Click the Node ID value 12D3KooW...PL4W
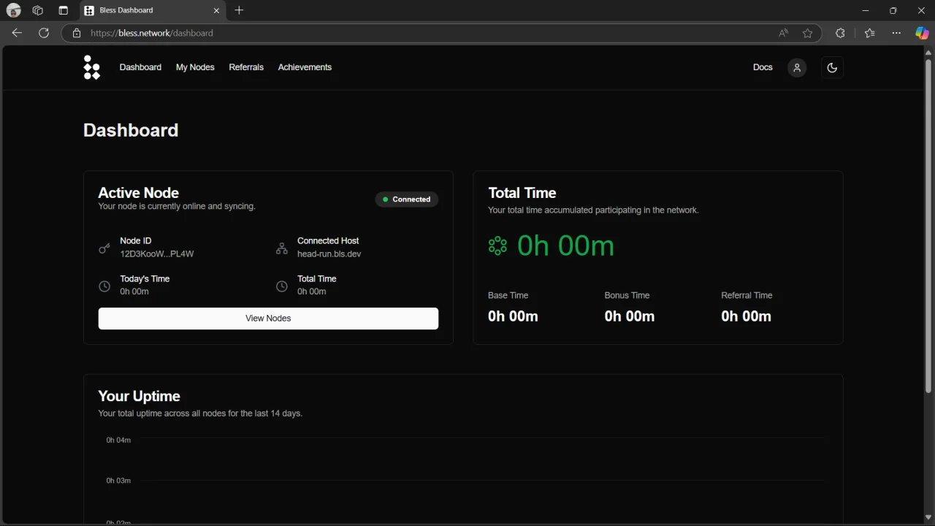This screenshot has width=935, height=526. pos(157,254)
